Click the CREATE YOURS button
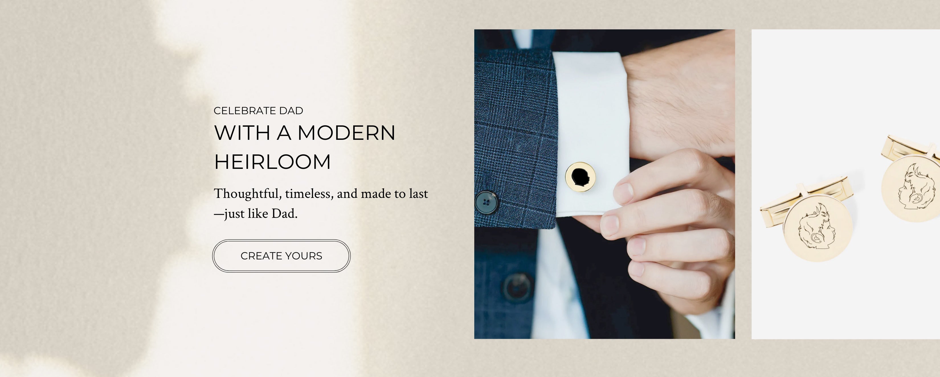The image size is (940, 377). [281, 256]
